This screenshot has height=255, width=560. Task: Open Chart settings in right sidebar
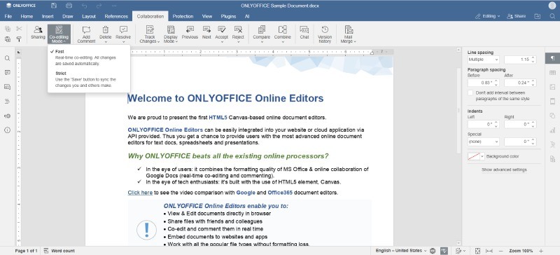click(x=552, y=130)
